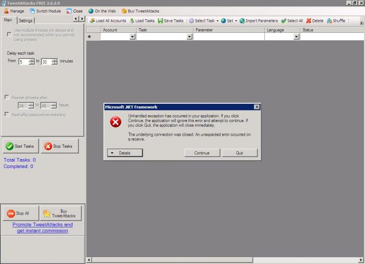This screenshot has width=365, height=264.
Task: Click the Set globe icon
Action: point(224,21)
